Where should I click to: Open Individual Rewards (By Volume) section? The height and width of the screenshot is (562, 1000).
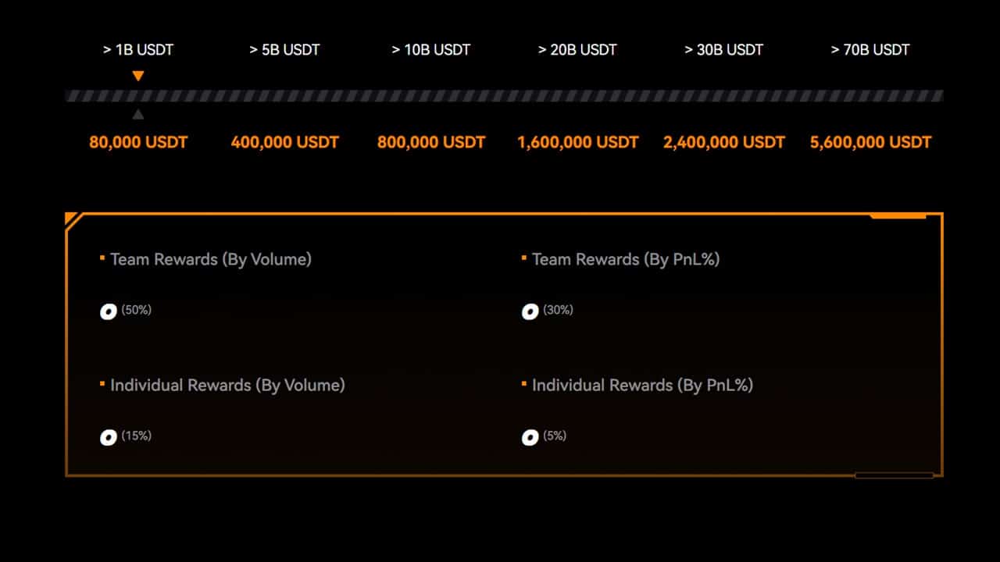click(227, 386)
